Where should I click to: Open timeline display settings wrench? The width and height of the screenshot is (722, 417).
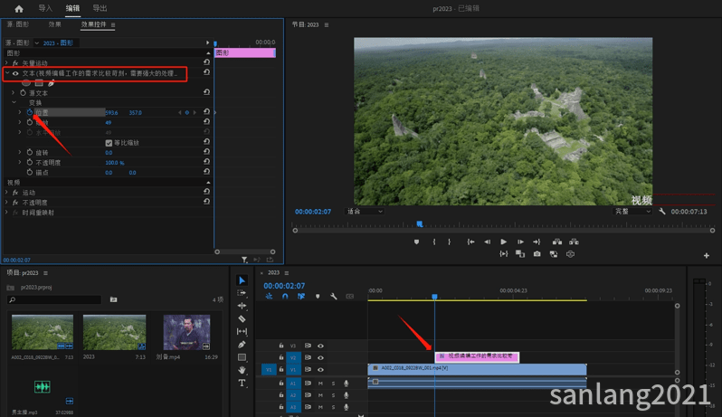point(333,297)
